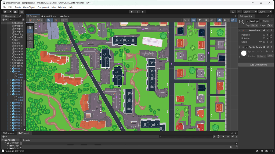275x154 pixels.
Task: Toggle 2D mode in the Scene view
Action: (193, 20)
